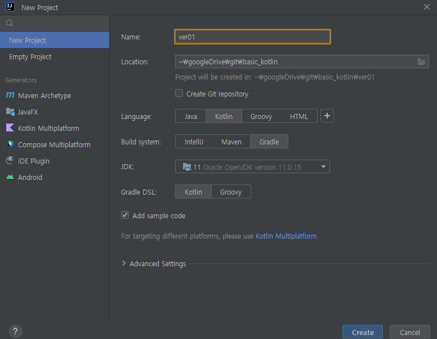
Task: Set Gradle DSL to Kotlin
Action: tap(193, 192)
